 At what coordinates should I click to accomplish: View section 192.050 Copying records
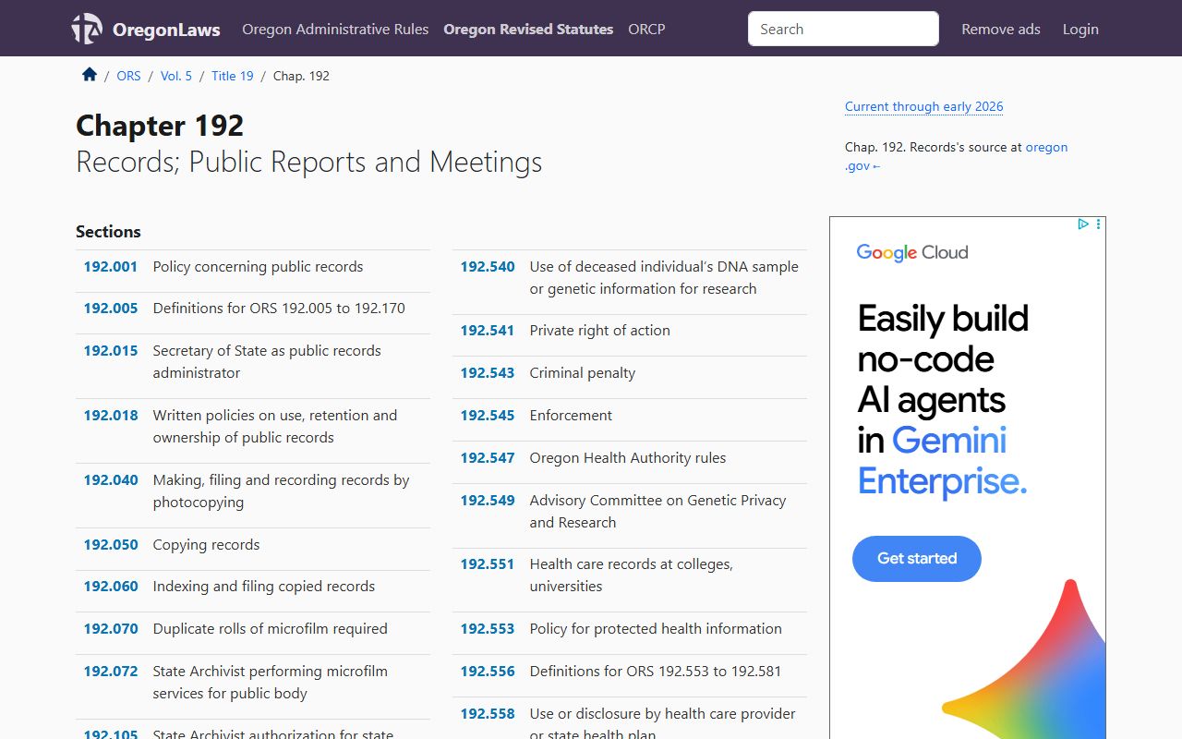coord(111,545)
